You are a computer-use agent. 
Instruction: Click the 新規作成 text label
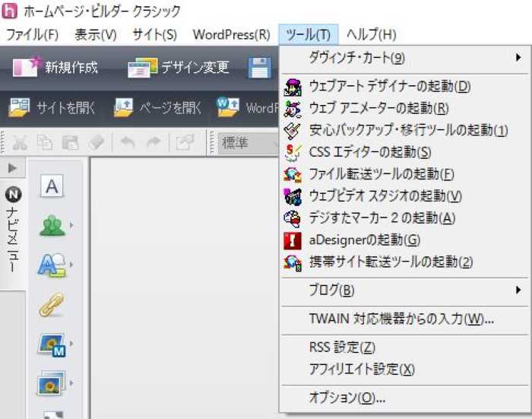(71, 67)
